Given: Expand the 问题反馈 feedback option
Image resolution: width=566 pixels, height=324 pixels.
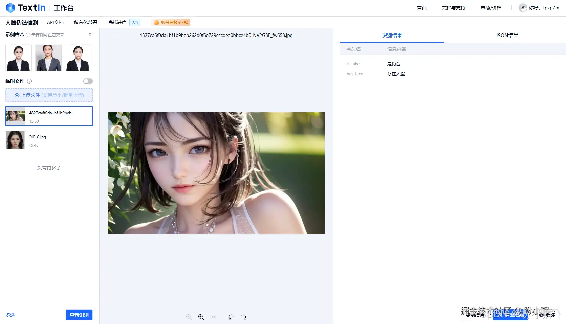Looking at the screenshot, I should (546, 315).
